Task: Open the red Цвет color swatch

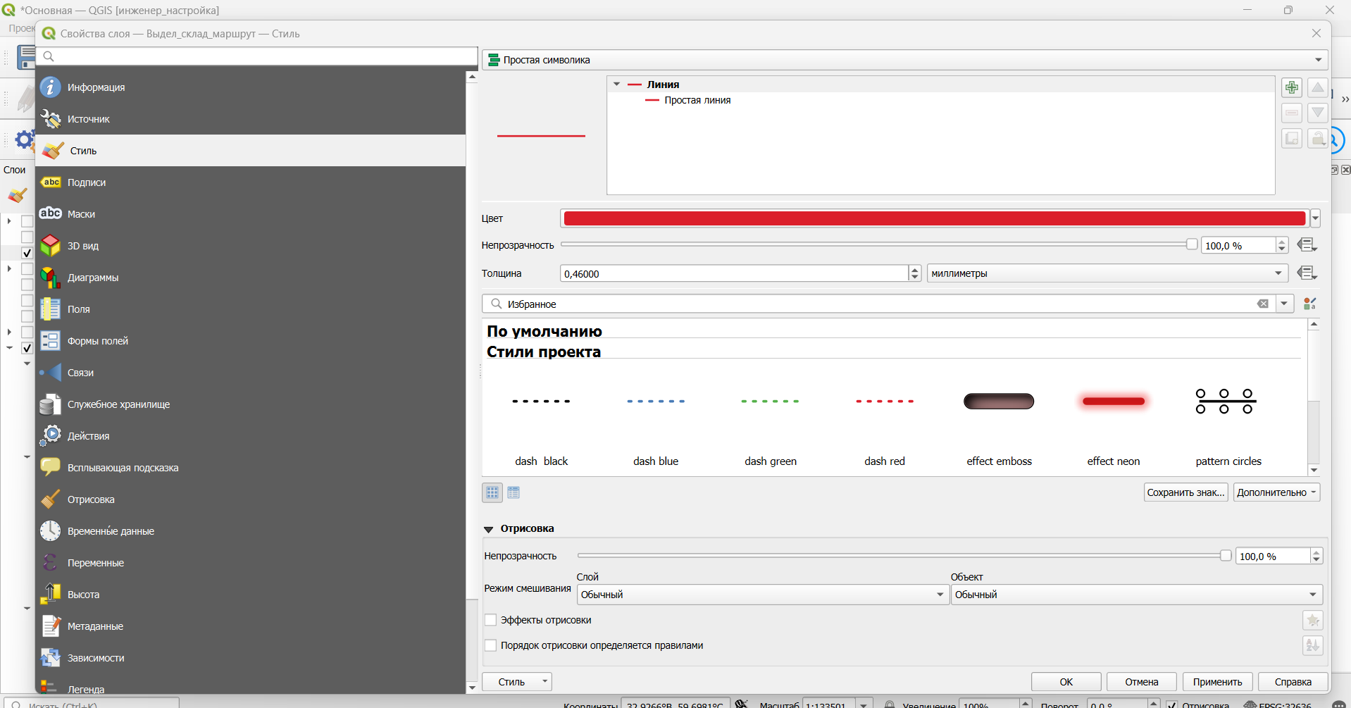Action: coord(934,218)
